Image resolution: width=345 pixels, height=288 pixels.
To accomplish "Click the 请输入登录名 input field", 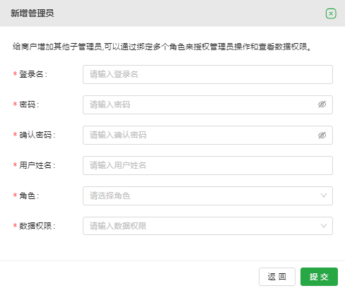I will point(208,74).
